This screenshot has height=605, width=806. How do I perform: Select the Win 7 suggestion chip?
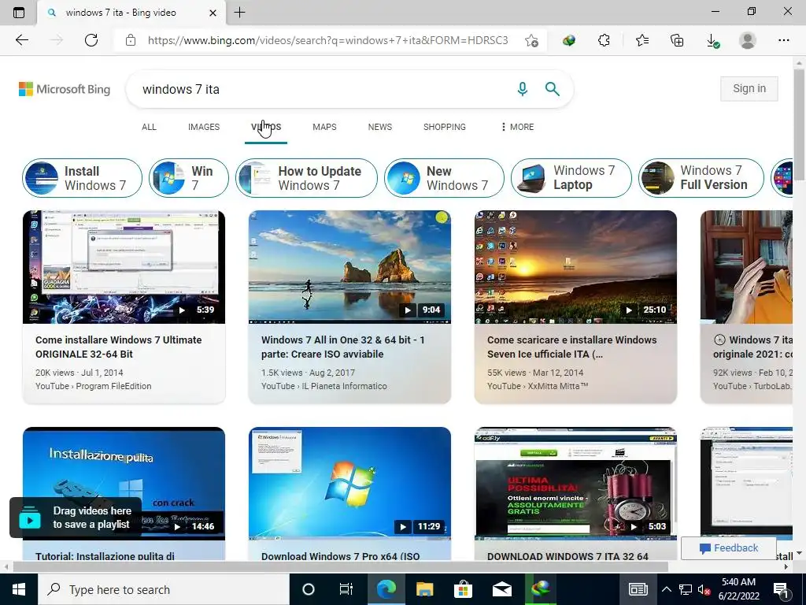pyautogui.click(x=189, y=178)
